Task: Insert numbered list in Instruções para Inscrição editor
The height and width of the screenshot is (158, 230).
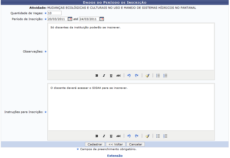Action: pos(165,136)
